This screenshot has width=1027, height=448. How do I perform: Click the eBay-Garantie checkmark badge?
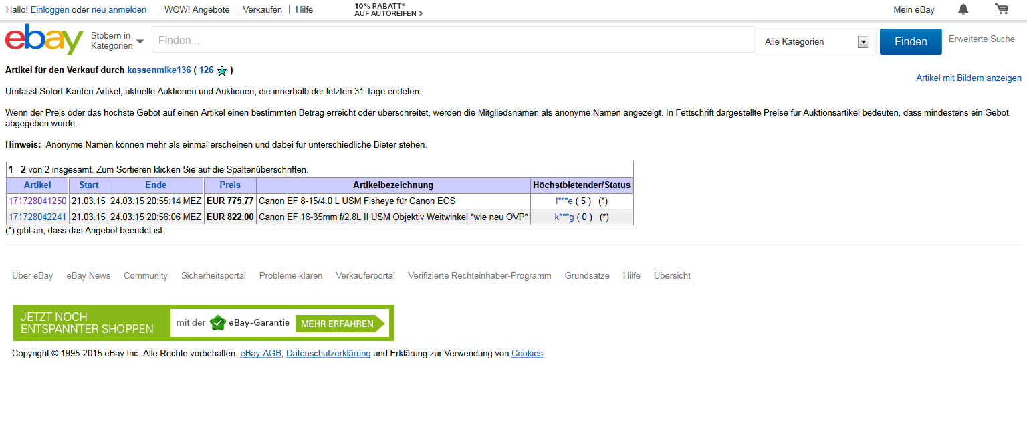[x=217, y=323]
